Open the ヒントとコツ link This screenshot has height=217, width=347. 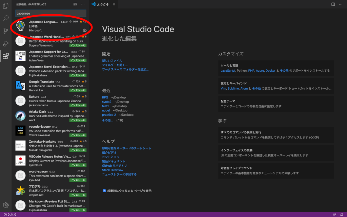(x=111, y=157)
